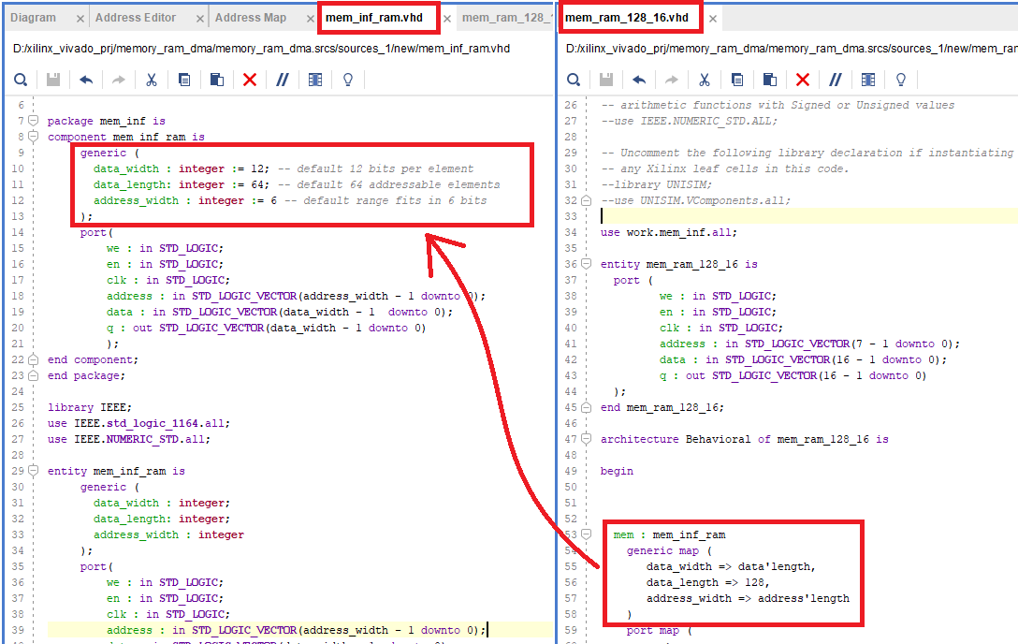Open Find in the mem_inf_ram.vhd editor
Image resolution: width=1018 pixels, height=644 pixels.
point(21,80)
